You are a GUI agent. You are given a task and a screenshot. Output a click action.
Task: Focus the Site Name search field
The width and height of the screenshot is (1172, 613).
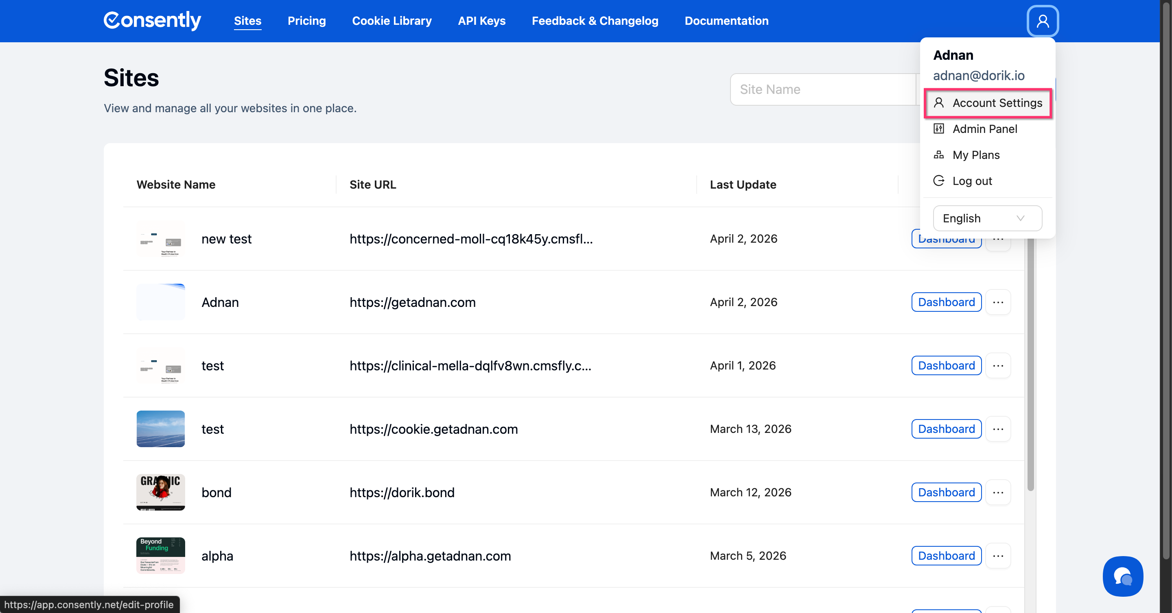822,89
